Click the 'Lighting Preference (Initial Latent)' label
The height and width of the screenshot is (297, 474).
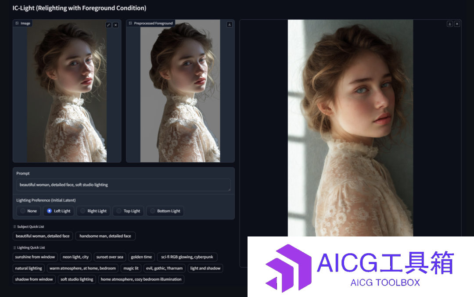pos(46,200)
